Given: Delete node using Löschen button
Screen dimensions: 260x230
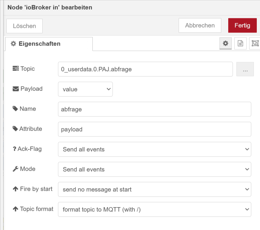Looking at the screenshot, I should click(x=24, y=26).
